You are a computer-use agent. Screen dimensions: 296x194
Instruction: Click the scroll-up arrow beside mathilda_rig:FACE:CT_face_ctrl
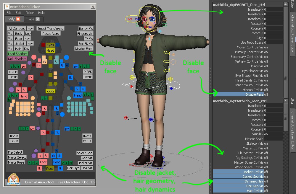(285, 4)
